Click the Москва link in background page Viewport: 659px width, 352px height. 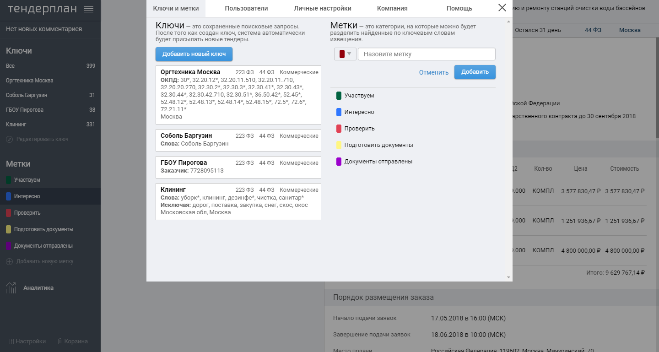630,30
